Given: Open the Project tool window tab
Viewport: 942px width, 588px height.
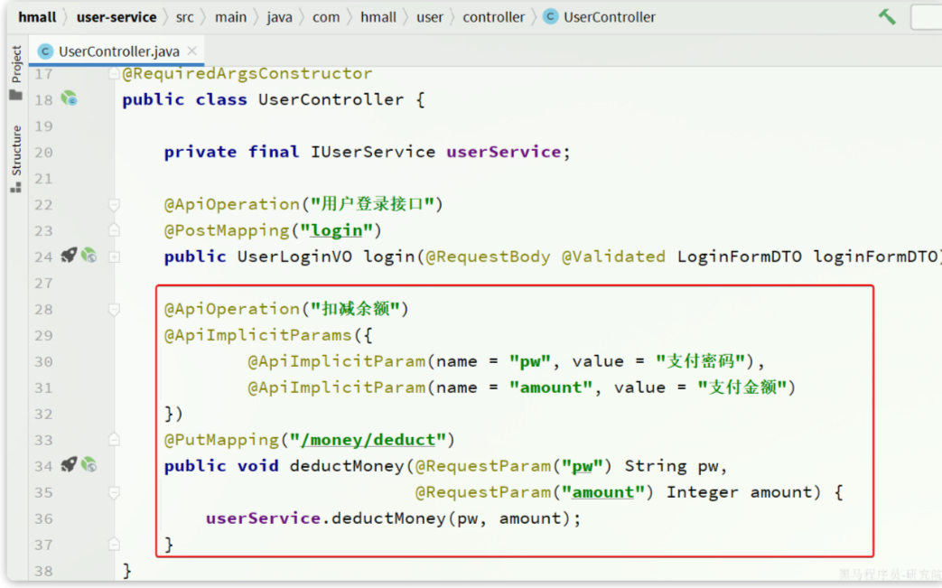Looking at the screenshot, I should click(x=15, y=65).
